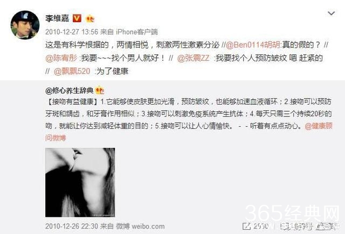
Task: Click the repost icon on original post
Action: click(x=246, y=226)
